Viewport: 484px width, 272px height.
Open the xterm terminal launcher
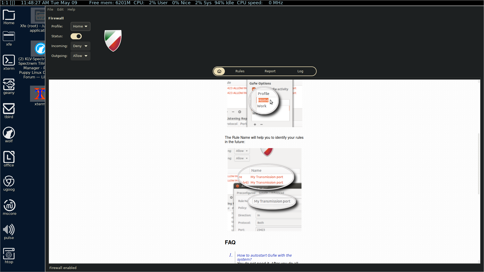9,61
